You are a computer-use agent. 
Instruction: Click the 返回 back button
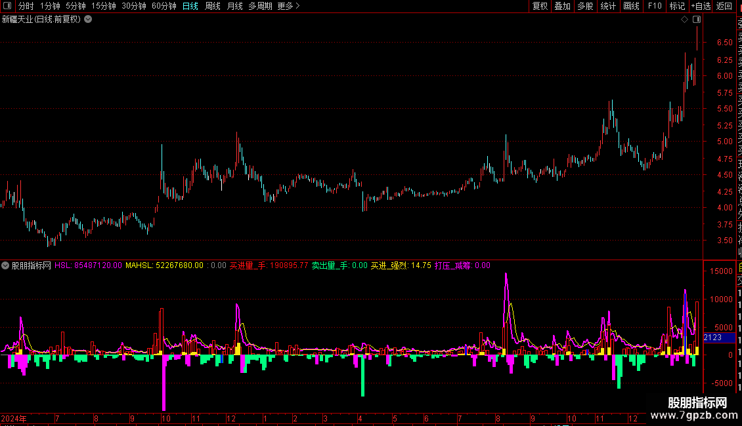pyautogui.click(x=724, y=6)
